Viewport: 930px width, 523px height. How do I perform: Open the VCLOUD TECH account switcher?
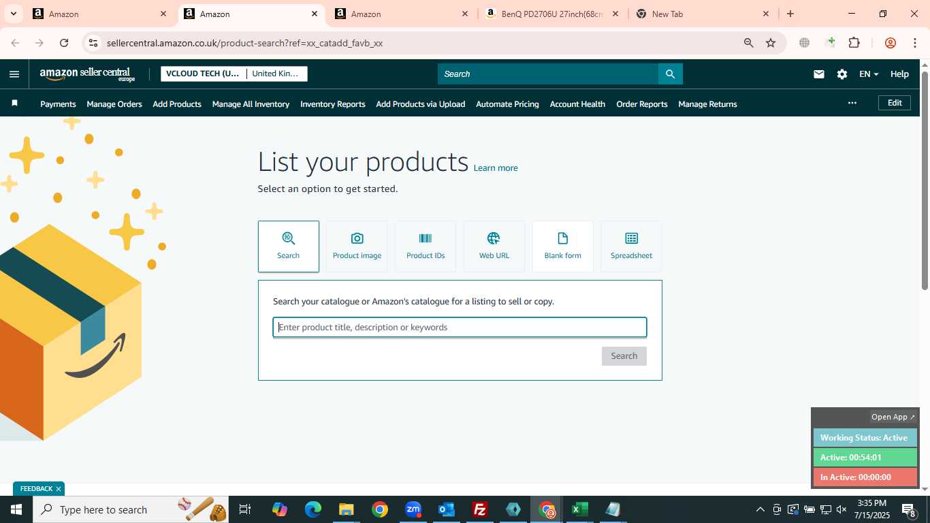(x=203, y=74)
